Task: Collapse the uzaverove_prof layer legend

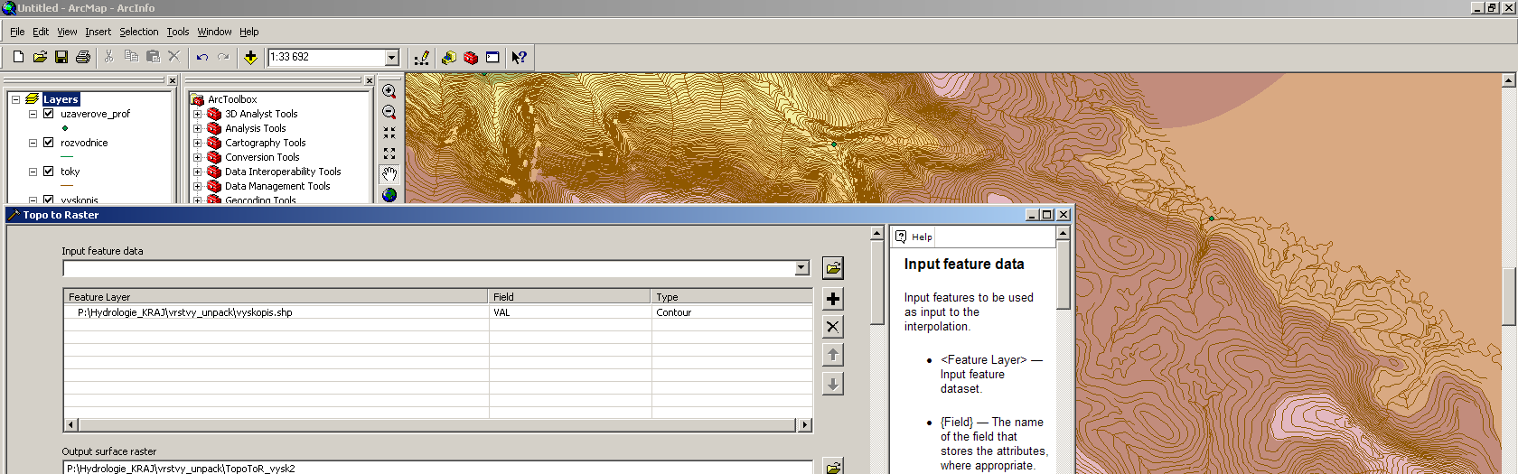Action: pyautogui.click(x=33, y=114)
